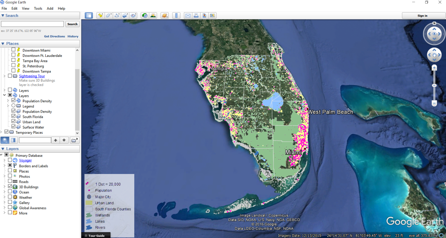This screenshot has width=446, height=238.
Task: Click the Places search magnifier icon
Action: coord(5,140)
